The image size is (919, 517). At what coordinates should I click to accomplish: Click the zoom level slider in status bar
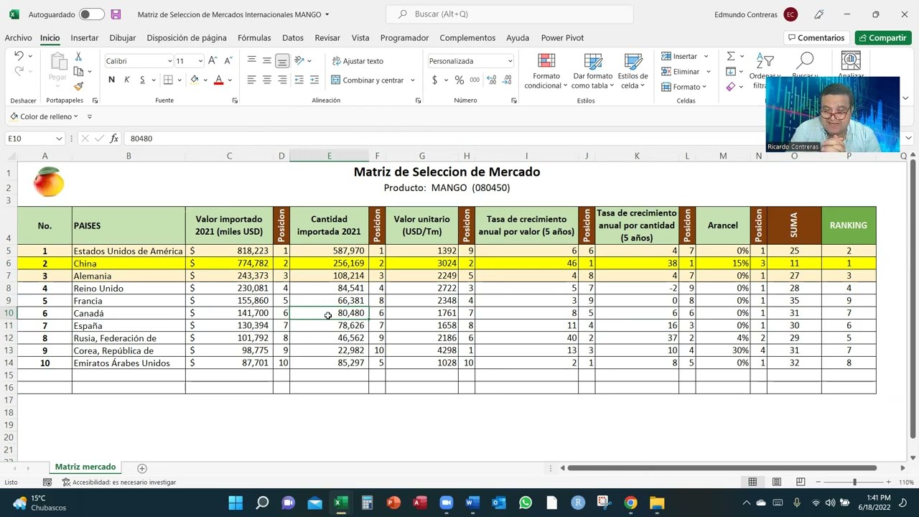click(x=854, y=482)
